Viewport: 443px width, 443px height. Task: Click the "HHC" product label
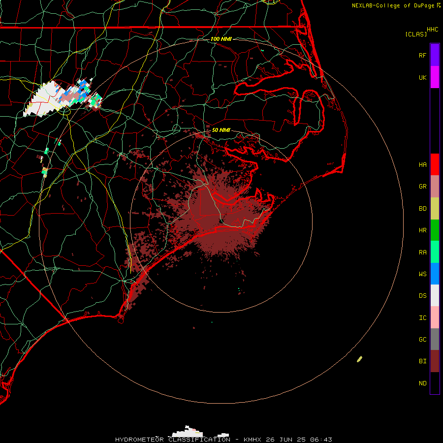[433, 30]
